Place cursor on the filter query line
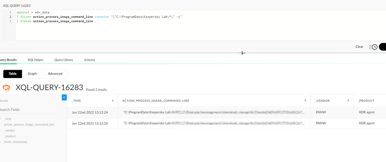 (99, 17)
